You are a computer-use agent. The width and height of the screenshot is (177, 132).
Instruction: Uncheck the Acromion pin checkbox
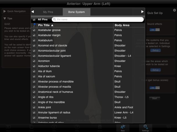pyautogui.click(x=34, y=61)
